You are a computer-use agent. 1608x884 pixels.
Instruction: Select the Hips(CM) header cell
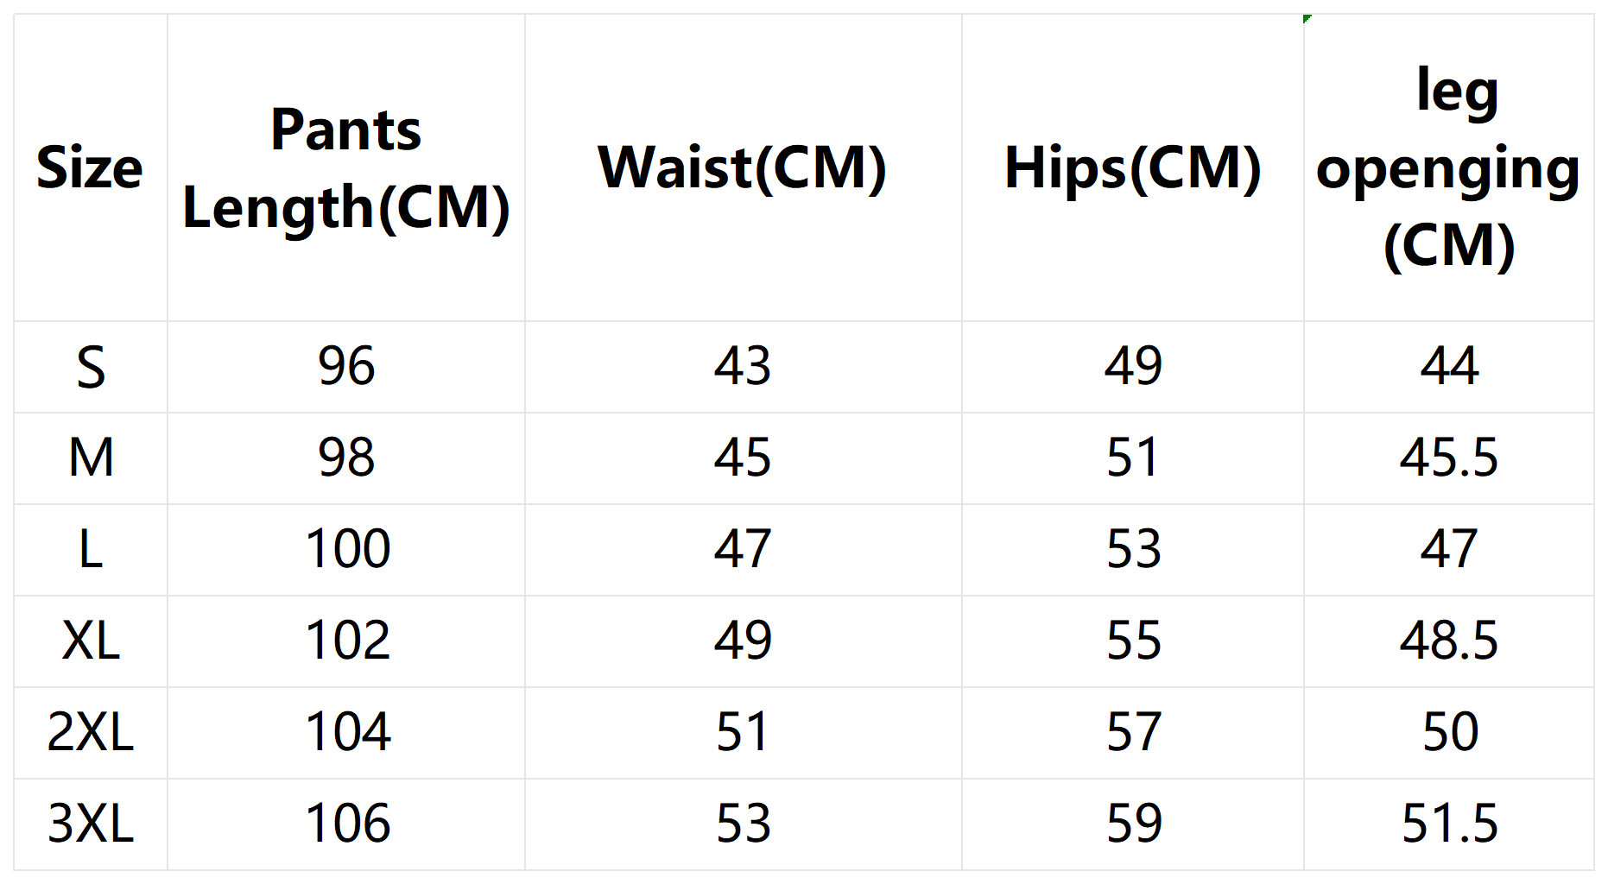click(x=1132, y=167)
